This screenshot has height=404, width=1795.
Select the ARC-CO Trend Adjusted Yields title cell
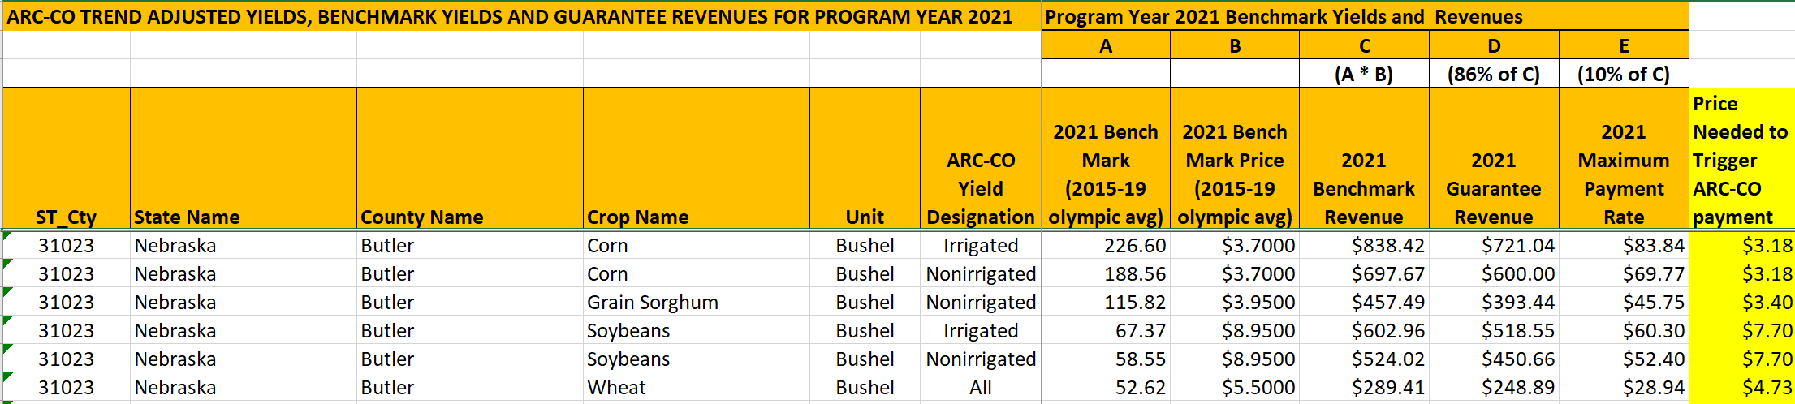pos(510,17)
